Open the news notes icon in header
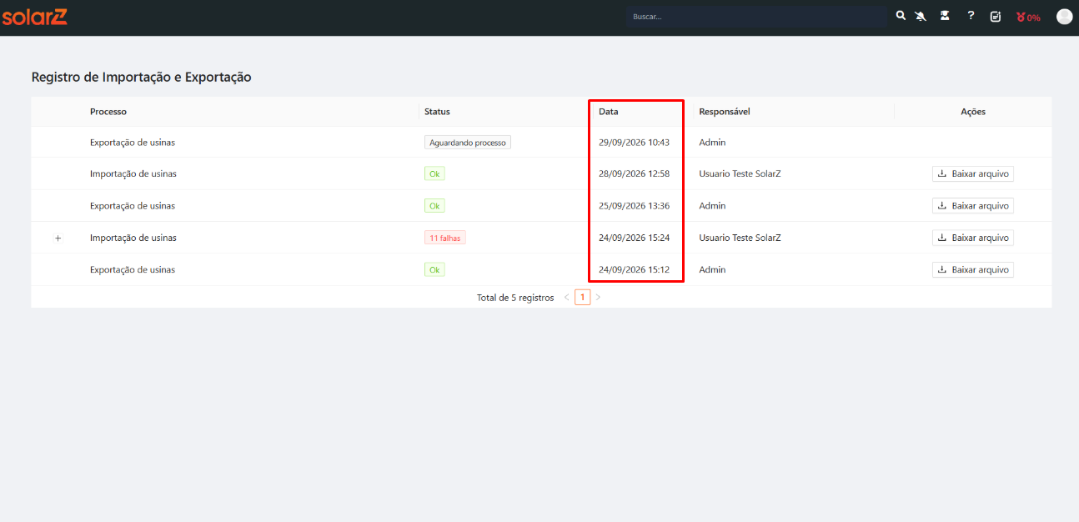Viewport: 1079px width, 522px height. [x=996, y=17]
